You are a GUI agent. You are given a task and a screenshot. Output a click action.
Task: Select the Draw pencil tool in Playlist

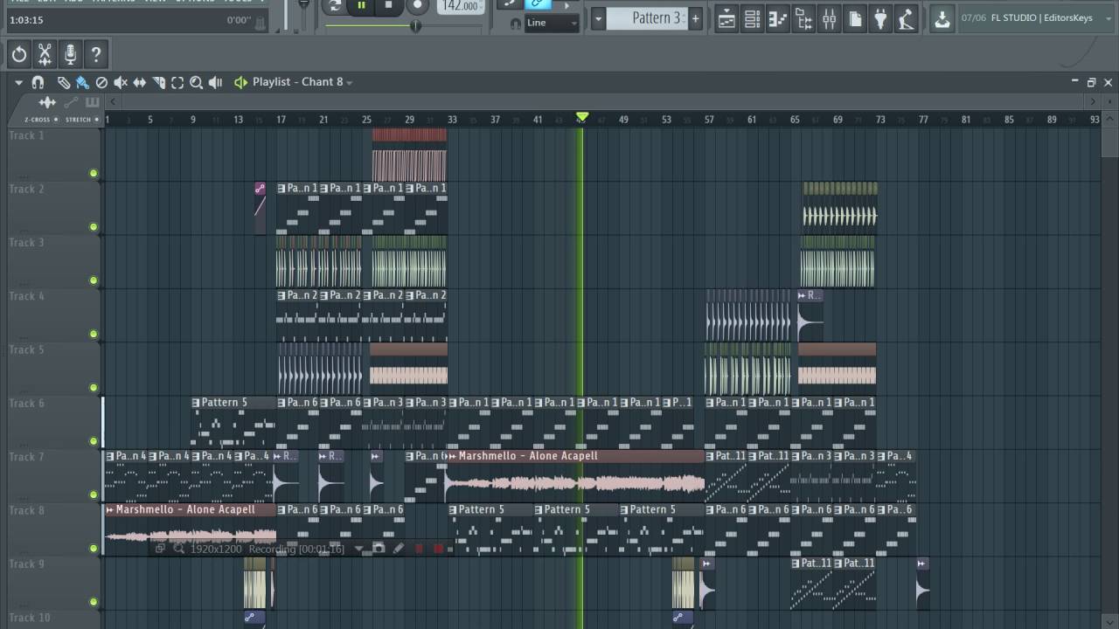pos(64,82)
